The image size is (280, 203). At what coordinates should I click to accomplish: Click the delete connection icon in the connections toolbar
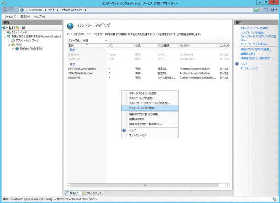coord(24,28)
